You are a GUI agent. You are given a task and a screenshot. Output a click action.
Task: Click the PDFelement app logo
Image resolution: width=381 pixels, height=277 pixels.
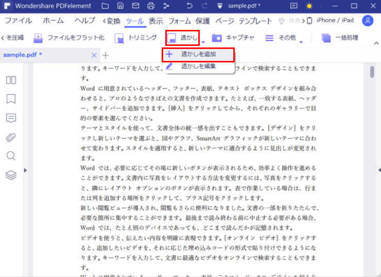[x=7, y=6]
